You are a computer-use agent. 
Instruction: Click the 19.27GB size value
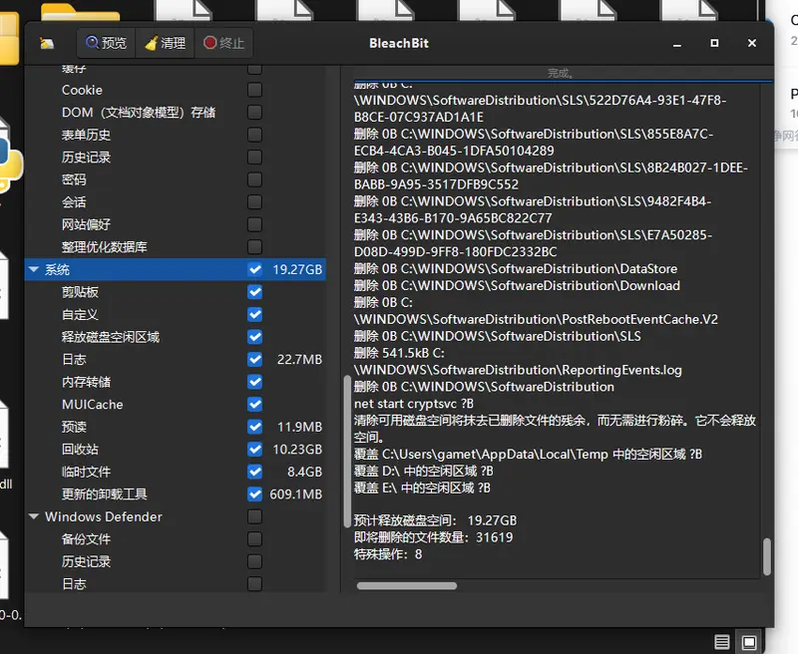click(x=297, y=269)
